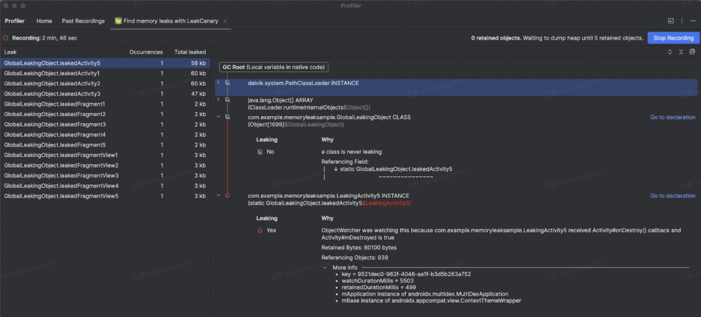
Task: Select the GlobalLeakingObject.leakedActivity2 row
Action: point(105,84)
